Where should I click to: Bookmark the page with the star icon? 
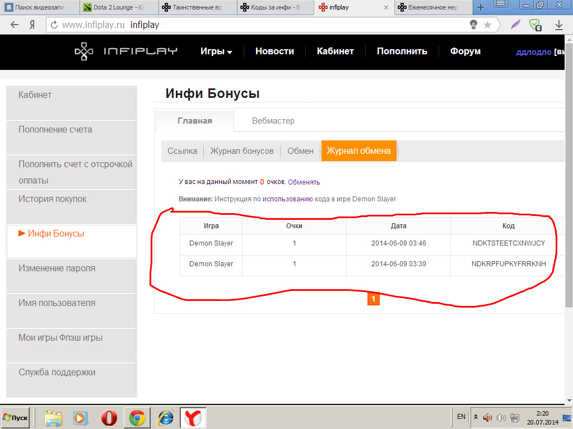(487, 25)
